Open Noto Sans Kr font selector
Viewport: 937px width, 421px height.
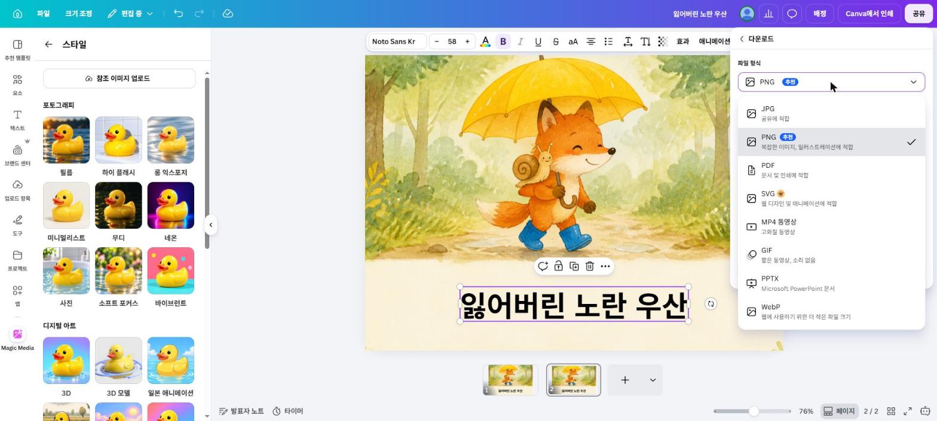pos(397,41)
